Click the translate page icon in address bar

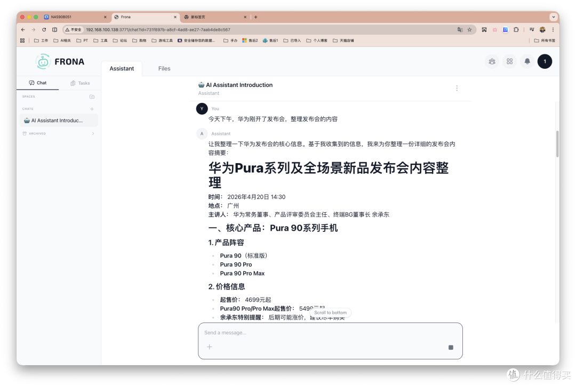(460, 30)
